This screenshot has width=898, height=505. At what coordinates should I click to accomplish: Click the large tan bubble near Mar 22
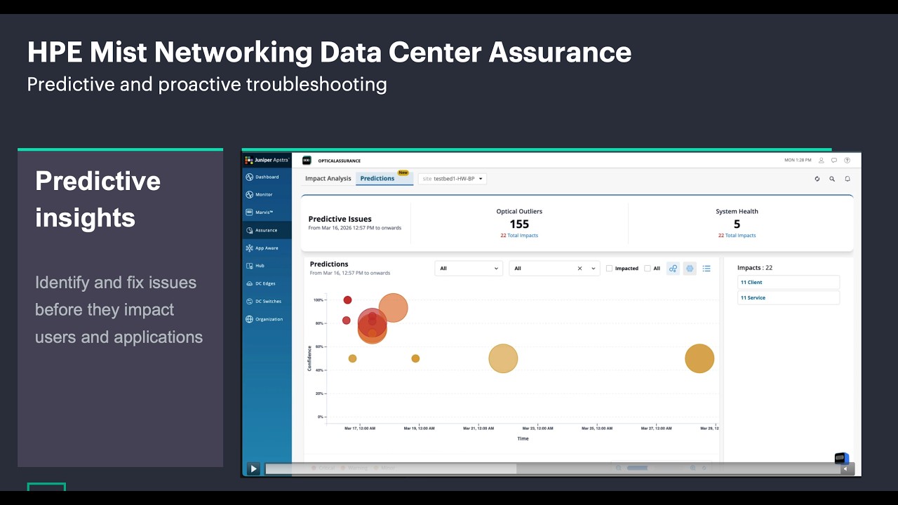[503, 358]
